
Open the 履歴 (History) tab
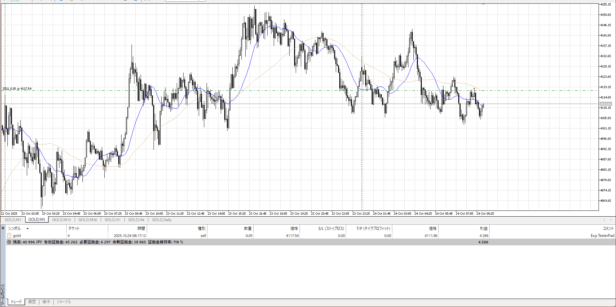tap(32, 302)
